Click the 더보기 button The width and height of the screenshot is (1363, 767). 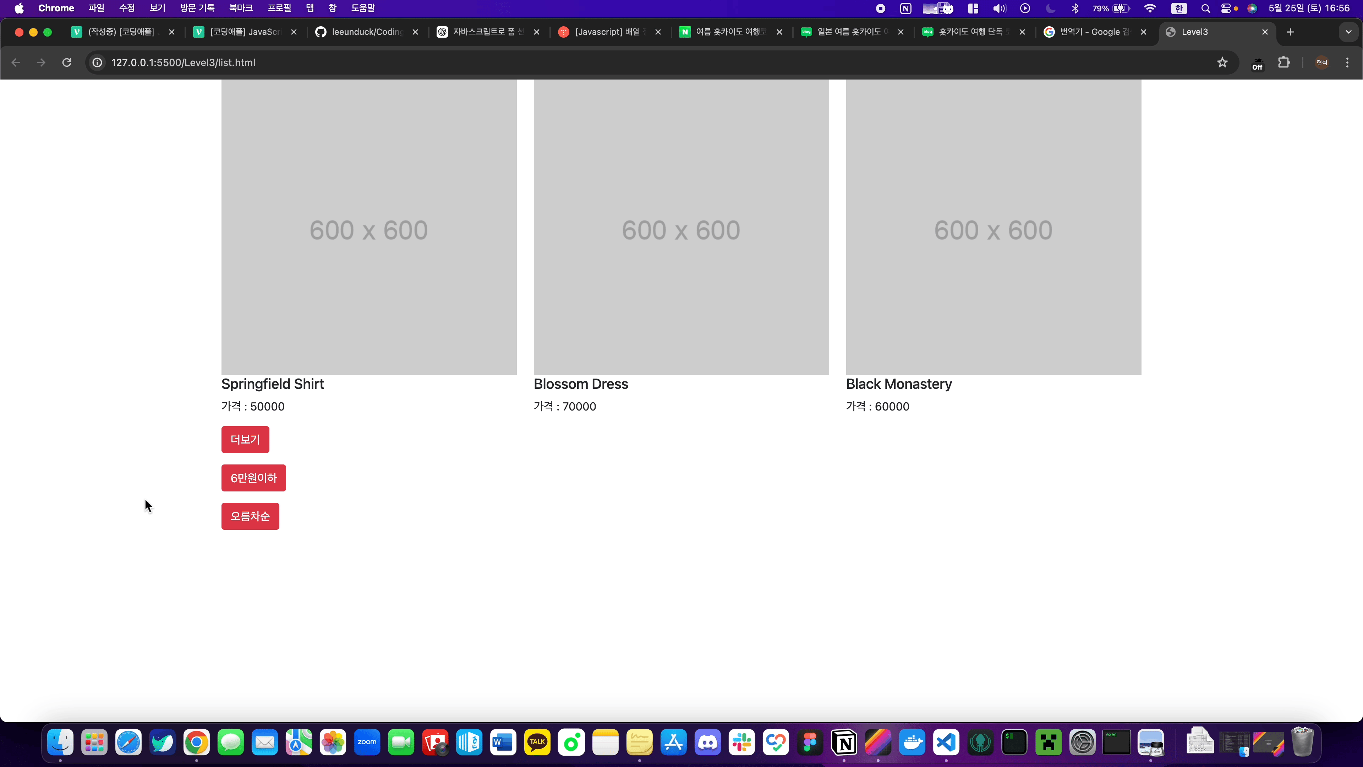[245, 439]
